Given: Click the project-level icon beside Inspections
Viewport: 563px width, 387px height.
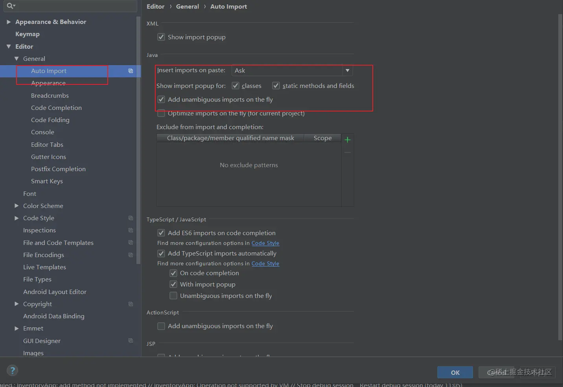Looking at the screenshot, I should tap(131, 230).
